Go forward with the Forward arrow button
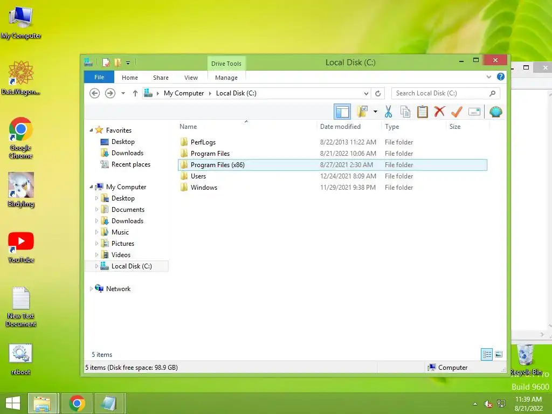Screen dimensions: 552x414 (110, 93)
